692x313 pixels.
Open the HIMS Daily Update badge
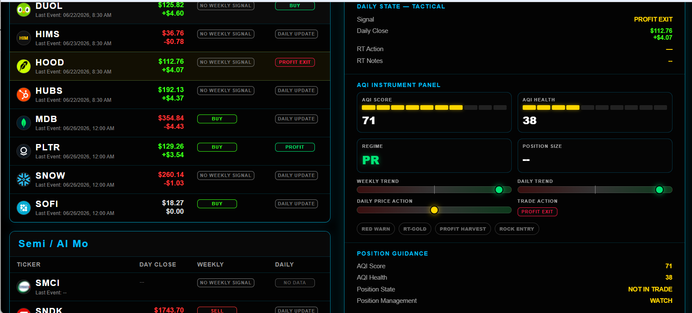point(296,34)
